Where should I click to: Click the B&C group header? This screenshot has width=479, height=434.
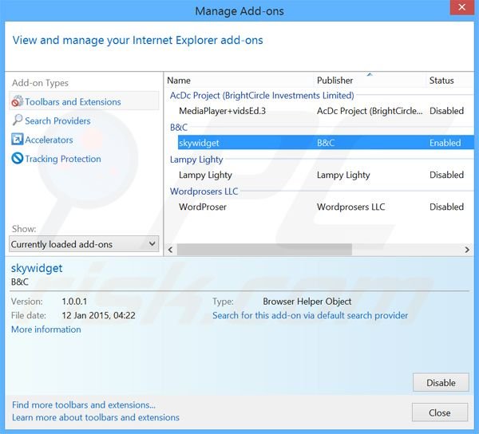pos(179,128)
